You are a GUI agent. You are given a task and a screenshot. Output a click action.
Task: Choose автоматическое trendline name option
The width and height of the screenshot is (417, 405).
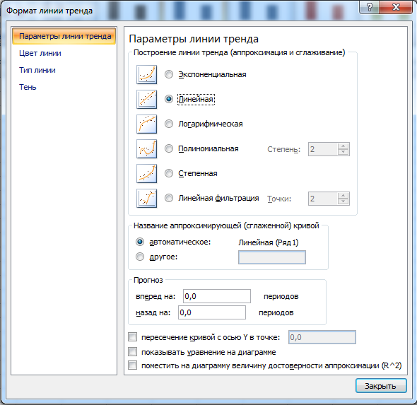140,242
